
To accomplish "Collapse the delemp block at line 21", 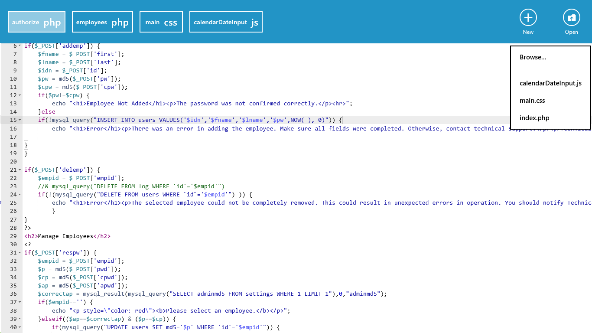I will tap(20, 170).
